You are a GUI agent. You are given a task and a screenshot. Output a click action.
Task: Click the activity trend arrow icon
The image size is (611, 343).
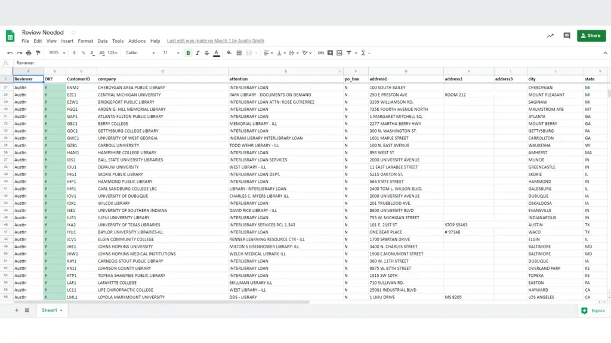point(550,36)
